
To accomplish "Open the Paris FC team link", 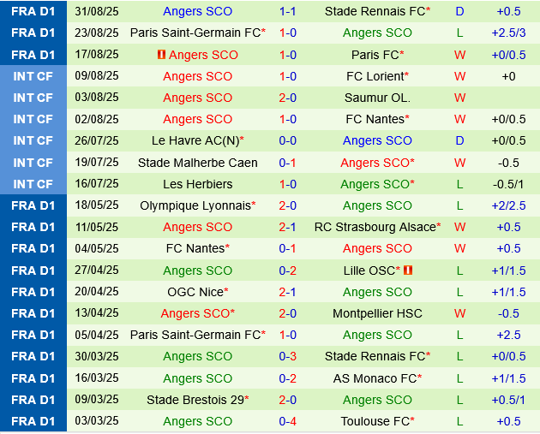I will [375, 55].
